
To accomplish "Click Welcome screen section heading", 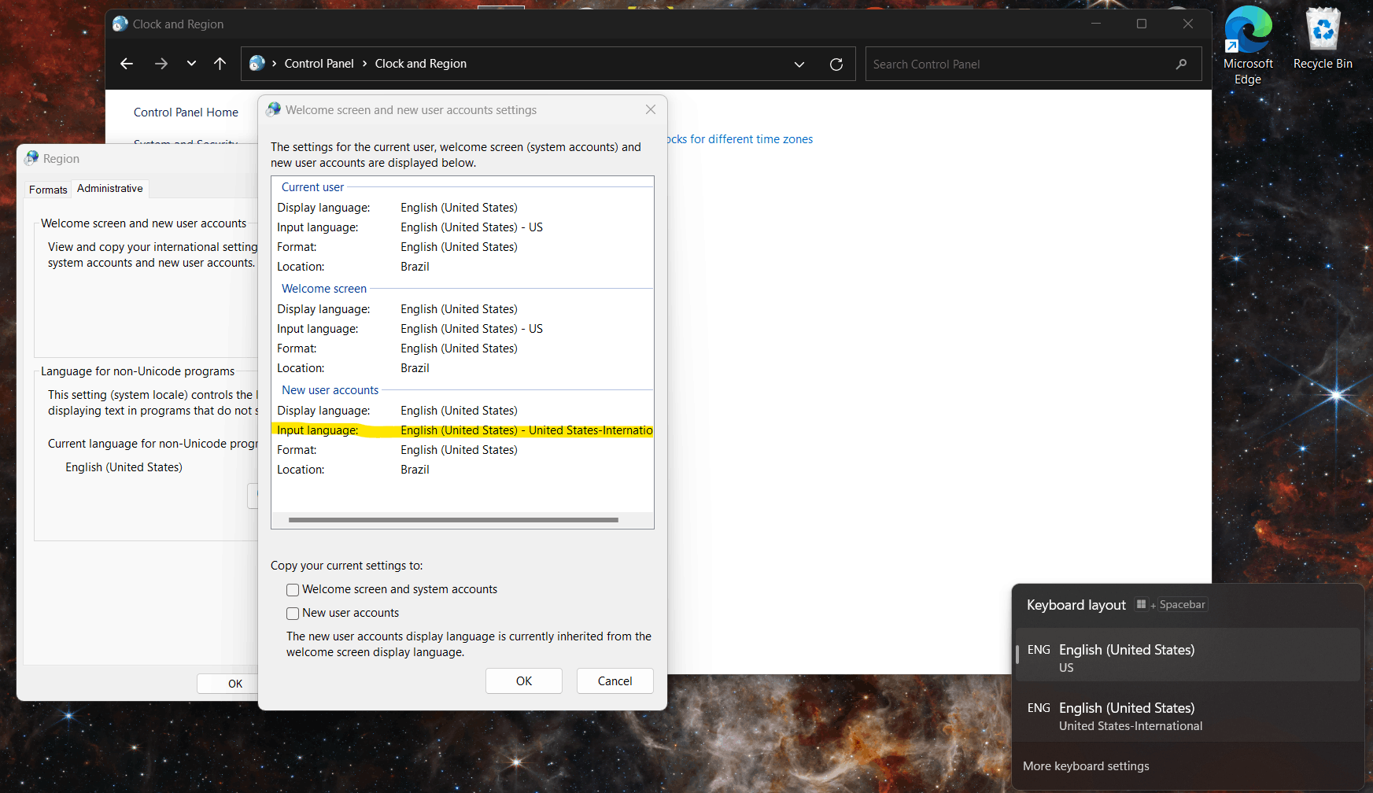I will (324, 289).
